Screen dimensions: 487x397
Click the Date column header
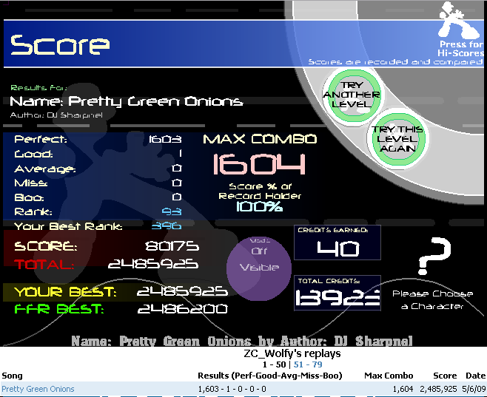(x=475, y=376)
